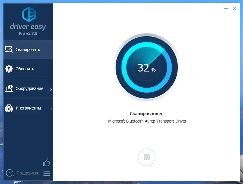Close the Driver Easy window
The width and height of the screenshot is (243, 184).
coord(235,8)
